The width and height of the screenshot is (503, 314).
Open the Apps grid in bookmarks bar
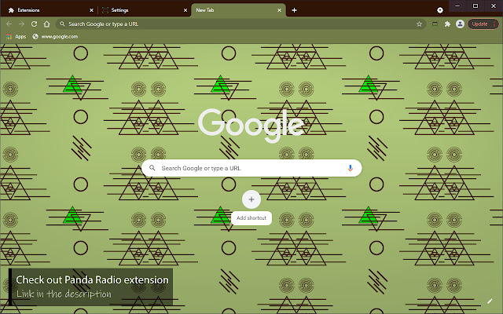coord(16,37)
